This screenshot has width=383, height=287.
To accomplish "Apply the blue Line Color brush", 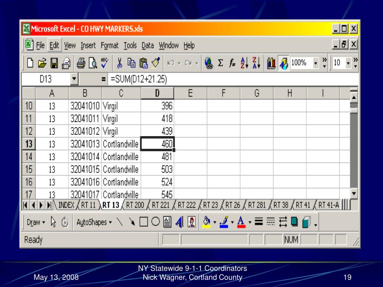I will tap(224, 222).
